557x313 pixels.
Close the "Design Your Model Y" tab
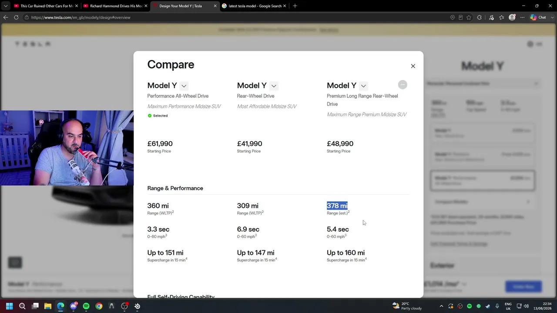(x=215, y=6)
